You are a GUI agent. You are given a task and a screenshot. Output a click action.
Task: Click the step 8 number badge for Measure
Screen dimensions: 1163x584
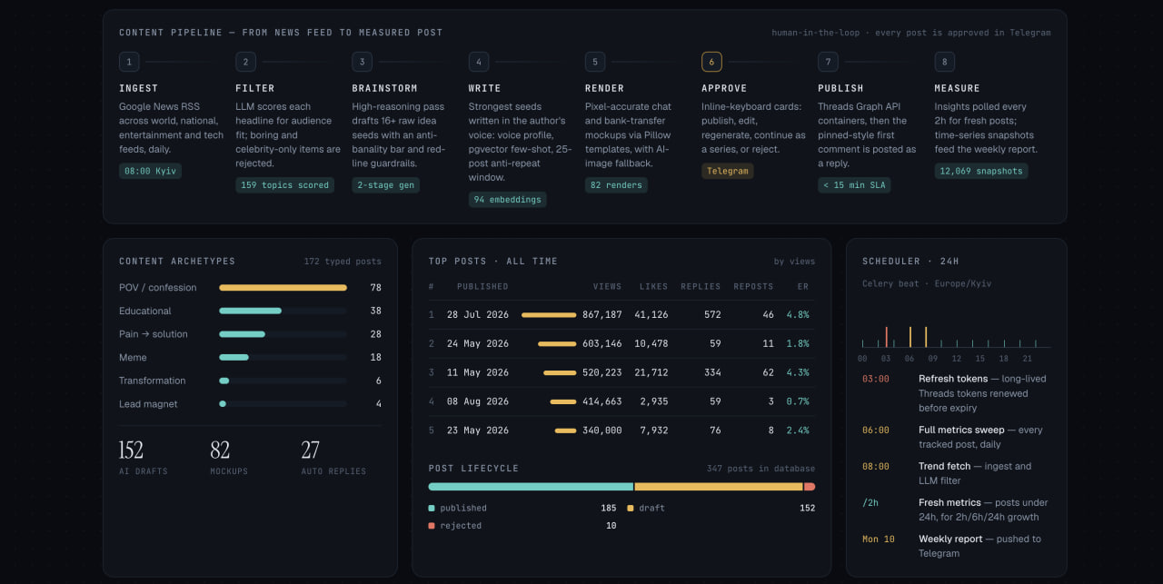pyautogui.click(x=945, y=62)
